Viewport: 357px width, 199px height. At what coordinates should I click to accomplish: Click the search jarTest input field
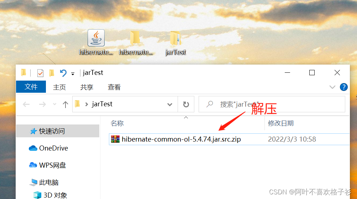(x=272, y=104)
